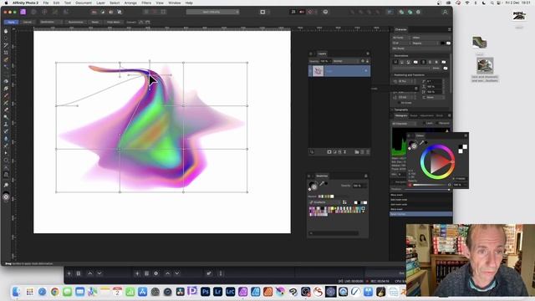Expand the Decorations section
The height and width of the screenshot is (301, 535).
400,56
